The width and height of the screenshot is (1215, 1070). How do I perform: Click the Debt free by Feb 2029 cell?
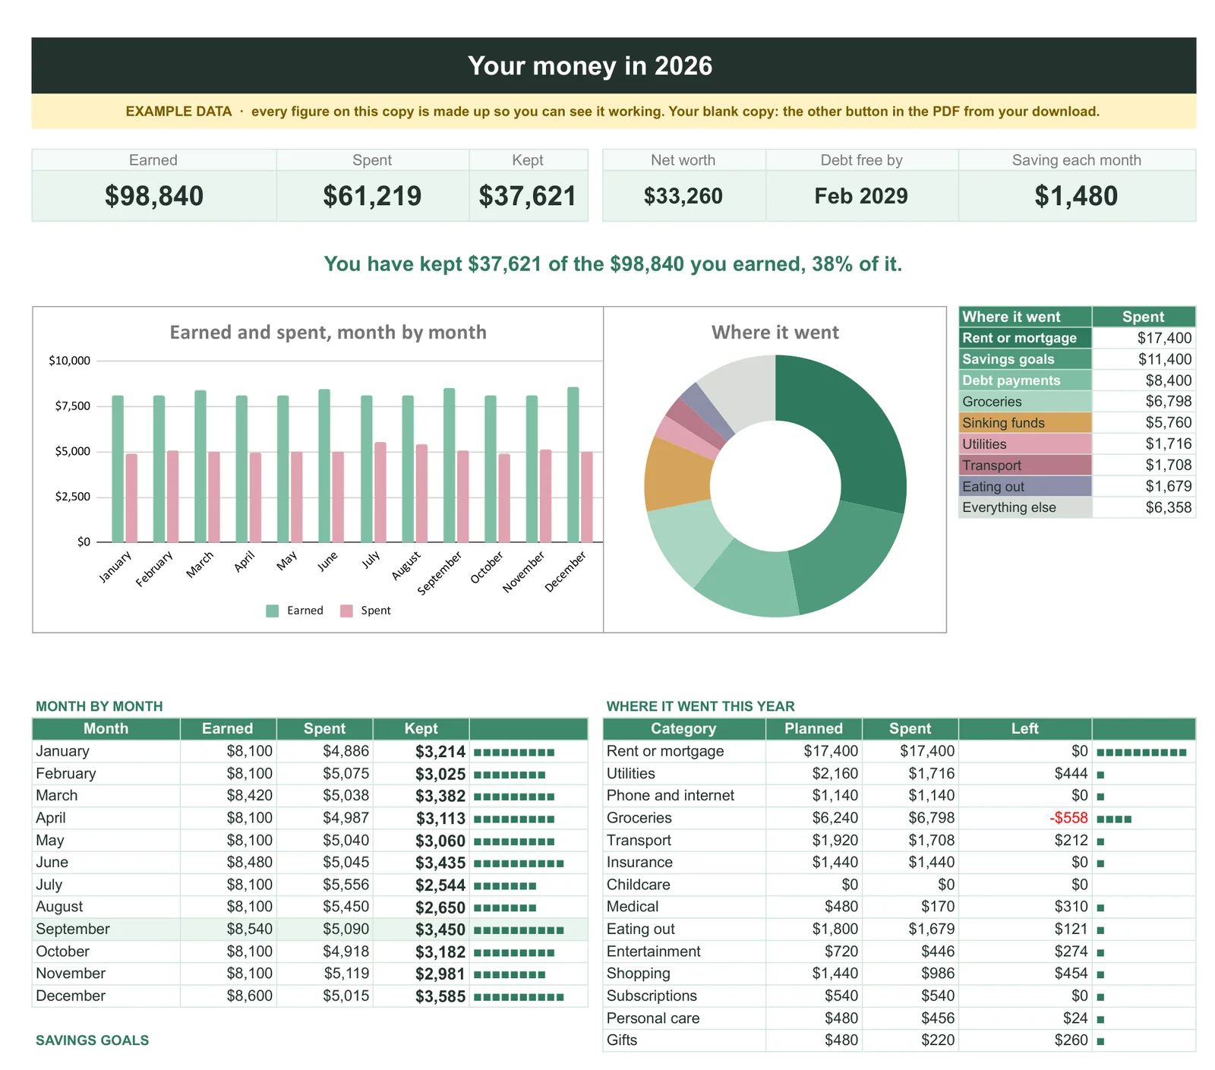[861, 196]
